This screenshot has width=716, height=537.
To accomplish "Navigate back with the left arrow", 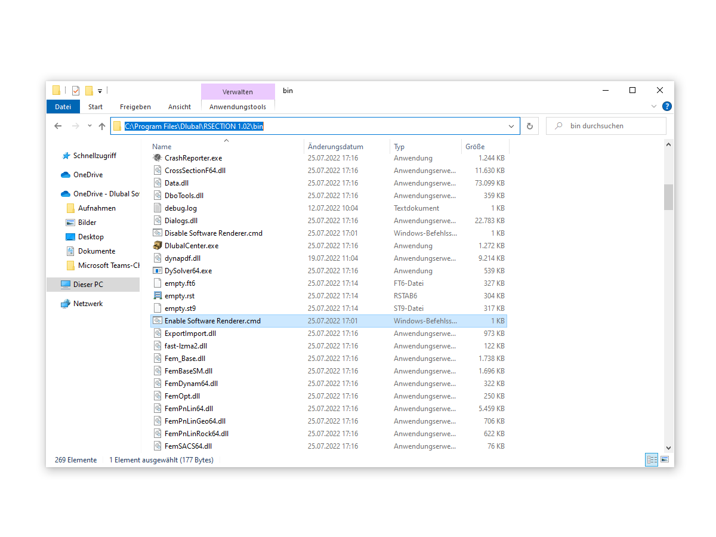I will [58, 126].
